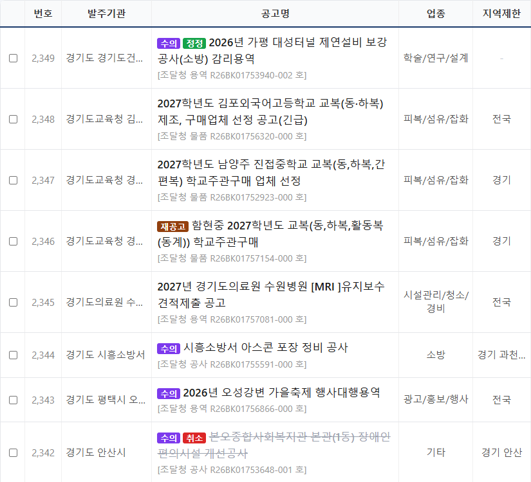Click the 경기 안산 region cell

click(501, 452)
